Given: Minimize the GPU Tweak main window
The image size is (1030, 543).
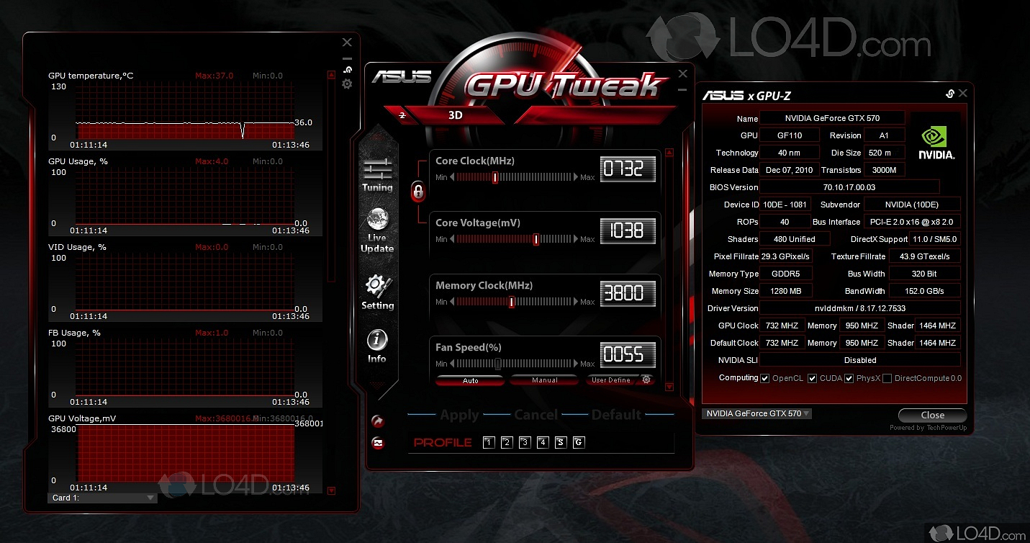Looking at the screenshot, I should point(682,90).
